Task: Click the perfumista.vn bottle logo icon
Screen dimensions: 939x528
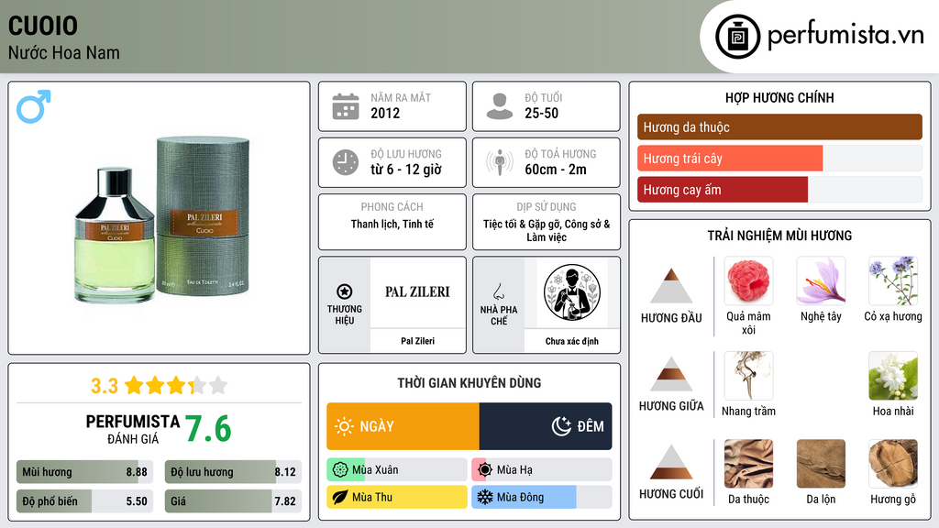Action: [x=737, y=37]
